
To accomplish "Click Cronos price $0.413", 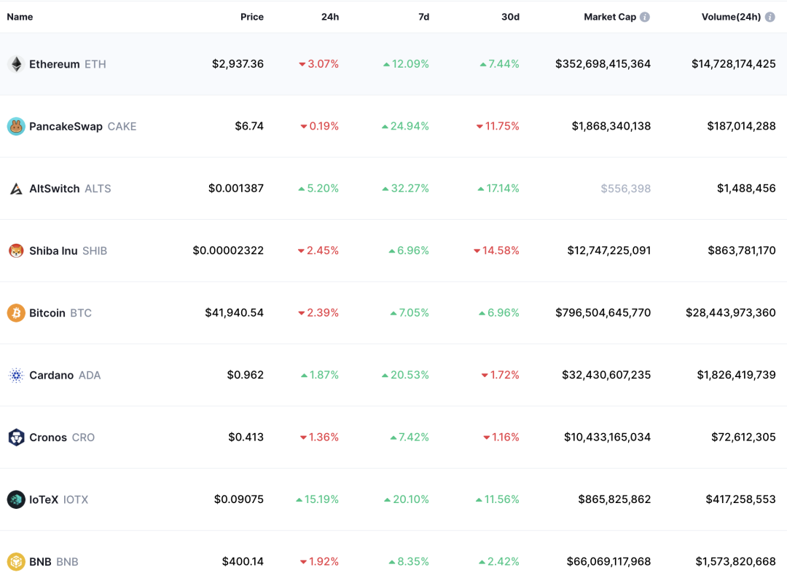I will tap(246, 437).
